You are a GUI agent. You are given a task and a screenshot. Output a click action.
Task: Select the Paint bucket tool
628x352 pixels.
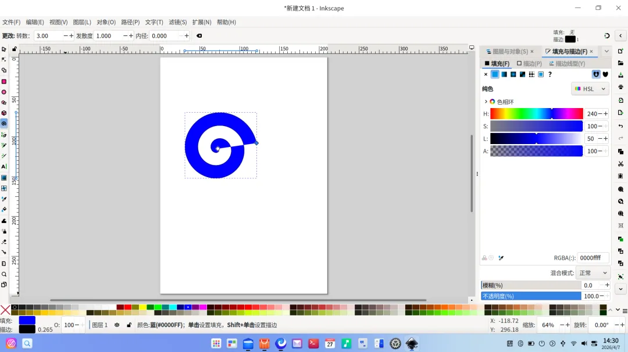[x=4, y=210]
